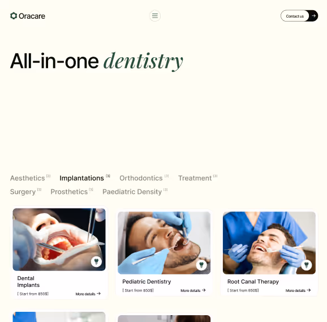
Task: Open the Dental Implants photo thumbnail
Action: (59, 239)
